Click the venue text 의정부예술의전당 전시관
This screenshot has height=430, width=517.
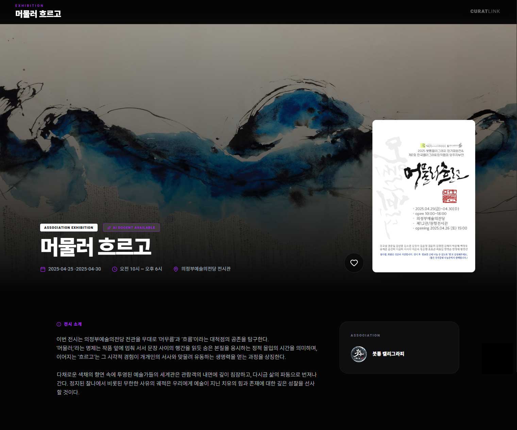pyautogui.click(x=206, y=269)
